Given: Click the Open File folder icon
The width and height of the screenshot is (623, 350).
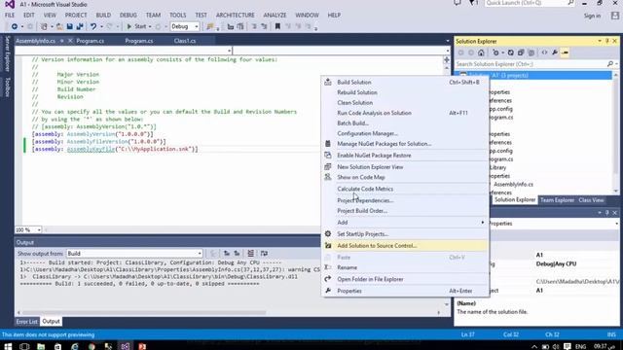Looking at the screenshot, I should [59, 26].
